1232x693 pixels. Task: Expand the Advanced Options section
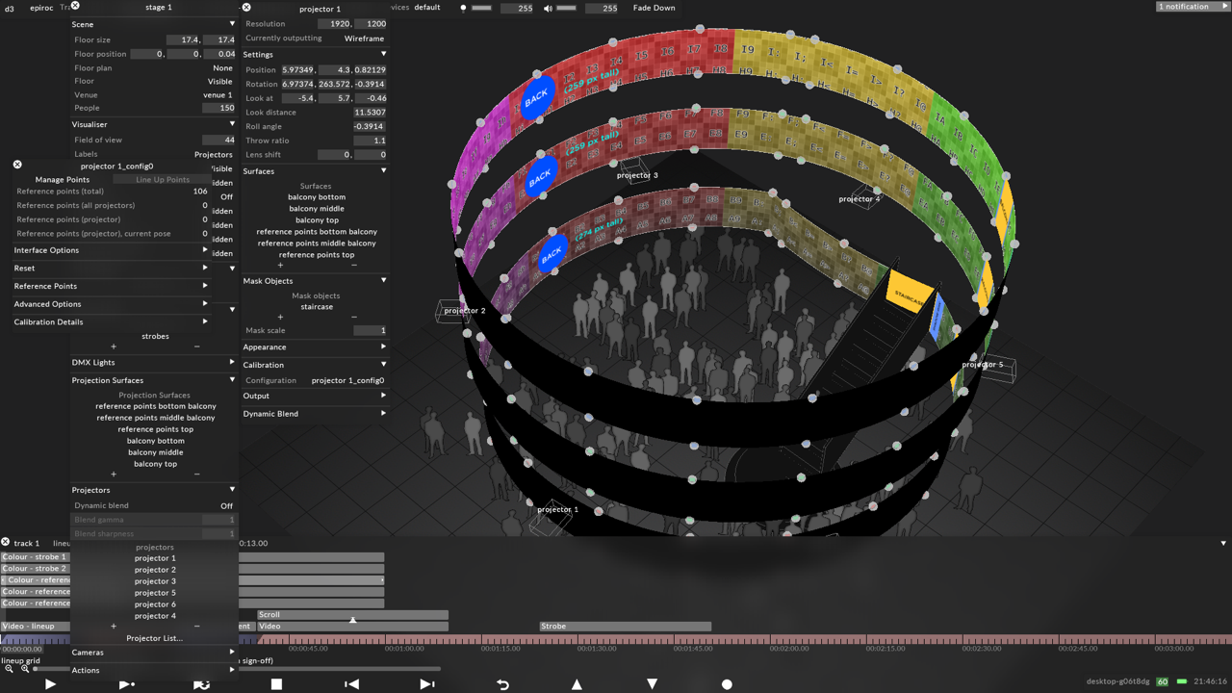pyautogui.click(x=111, y=304)
